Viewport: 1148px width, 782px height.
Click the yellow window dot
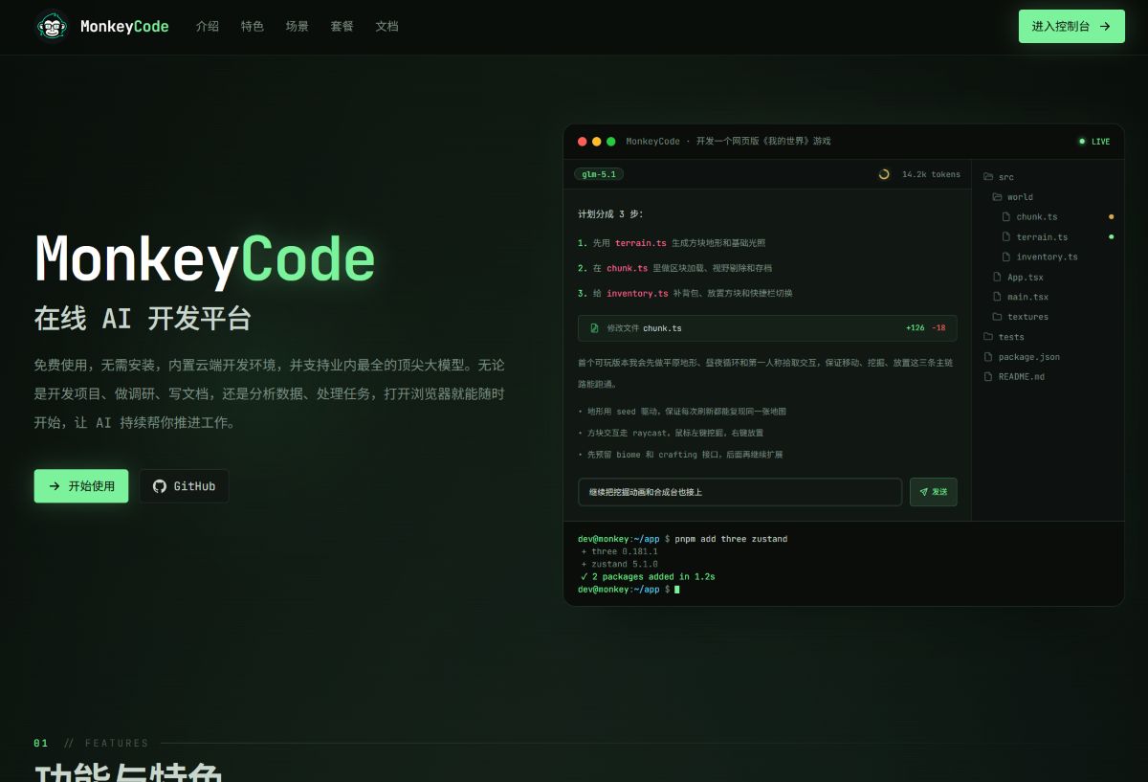[x=597, y=142]
